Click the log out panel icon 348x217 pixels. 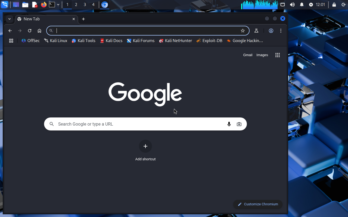(343, 5)
